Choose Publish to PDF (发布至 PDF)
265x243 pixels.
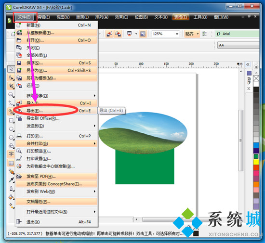(x=56, y=177)
